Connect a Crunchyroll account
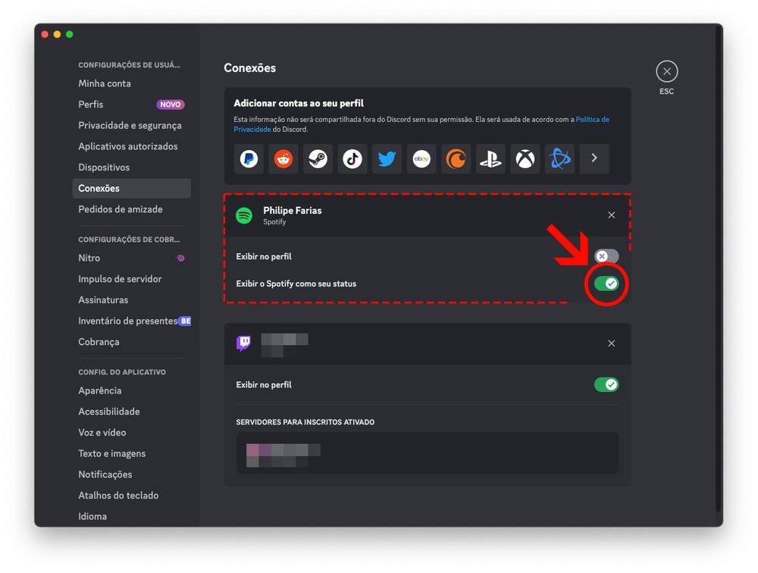Screen dimensions: 758x573 (x=456, y=158)
